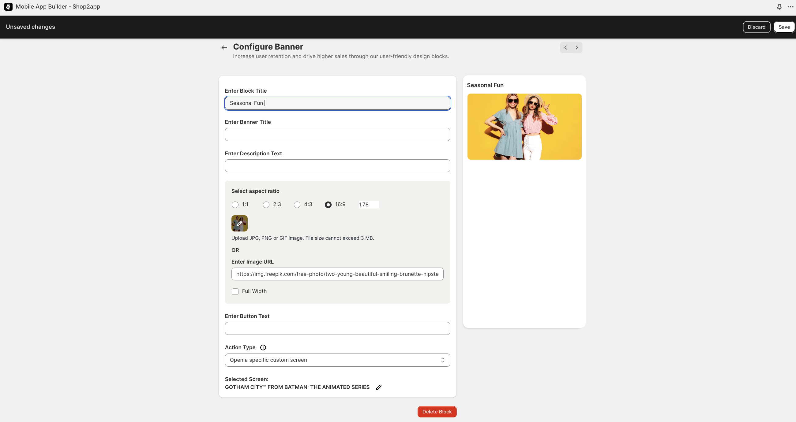Go to next block with right chevron
Image resolution: width=796 pixels, height=422 pixels.
click(576, 47)
